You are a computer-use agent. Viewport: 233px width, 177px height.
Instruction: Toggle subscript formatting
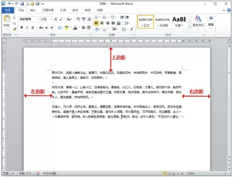(x=47, y=28)
